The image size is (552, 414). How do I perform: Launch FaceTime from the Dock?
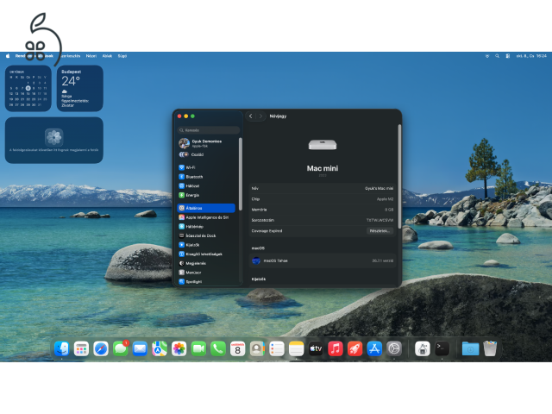click(198, 348)
